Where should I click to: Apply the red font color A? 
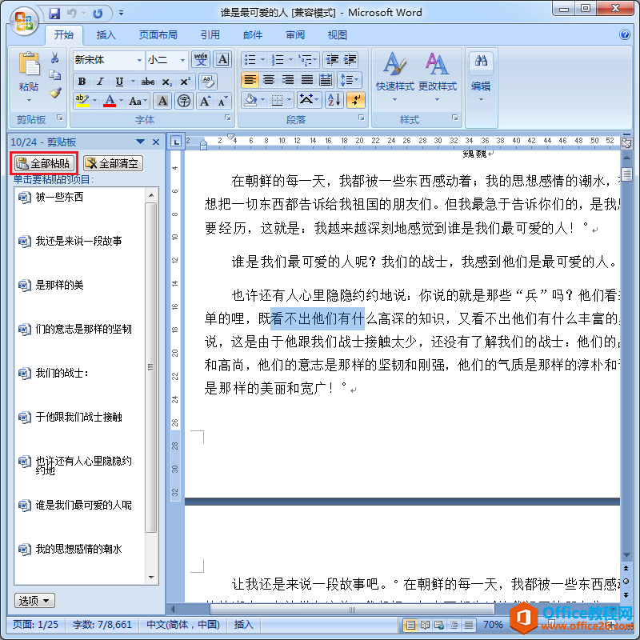click(110, 101)
